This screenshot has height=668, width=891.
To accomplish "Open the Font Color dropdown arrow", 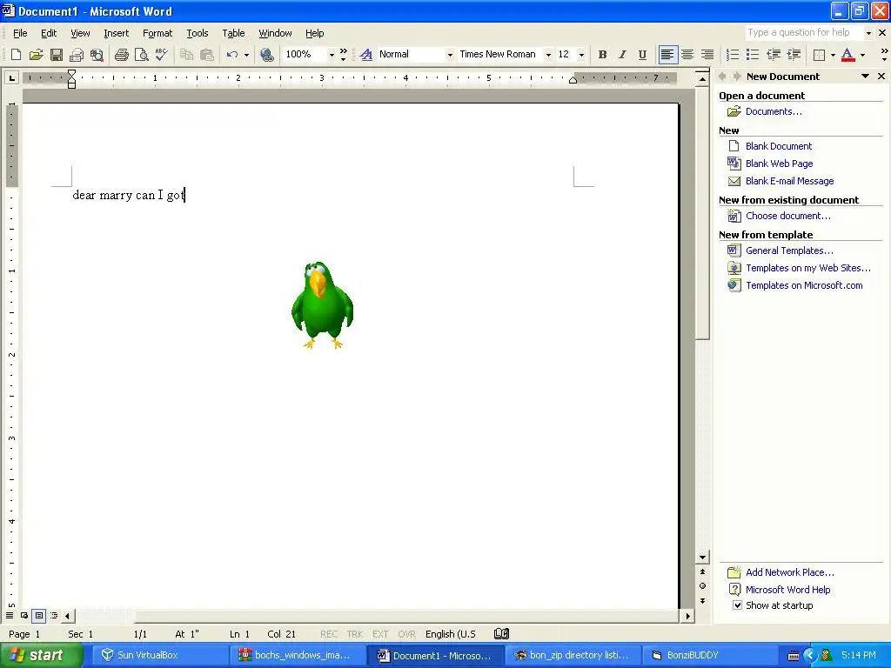I will click(x=862, y=55).
